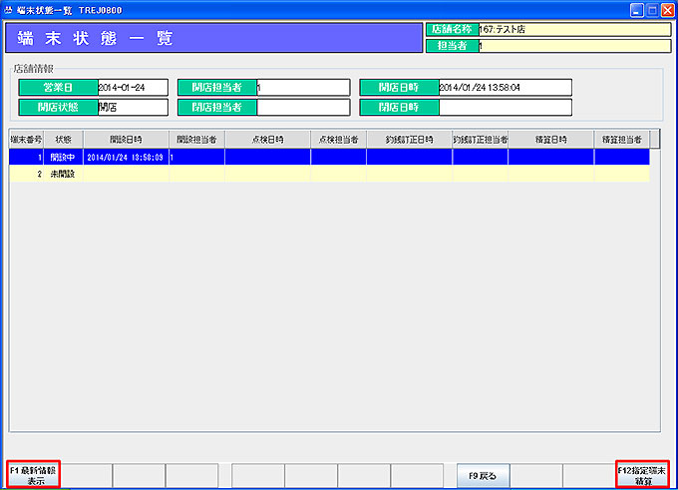
Task: Click the terminal list vertical scrollbar
Action: tap(655, 279)
